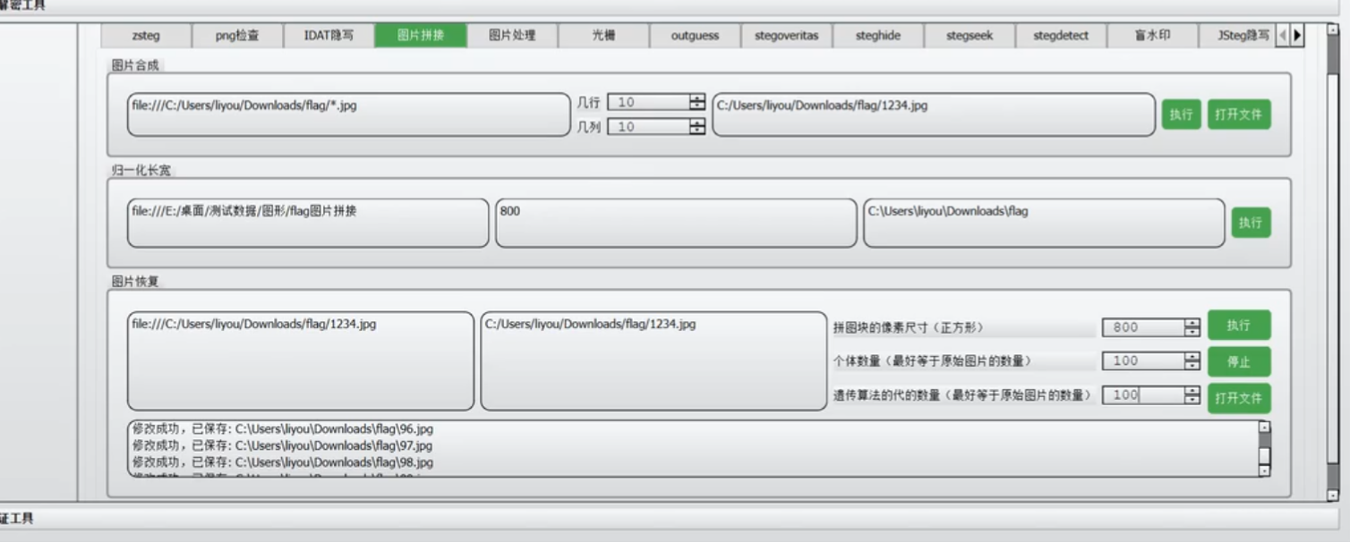Click the 归一化长宽 group title
This screenshot has height=542, width=1350.
[141, 170]
